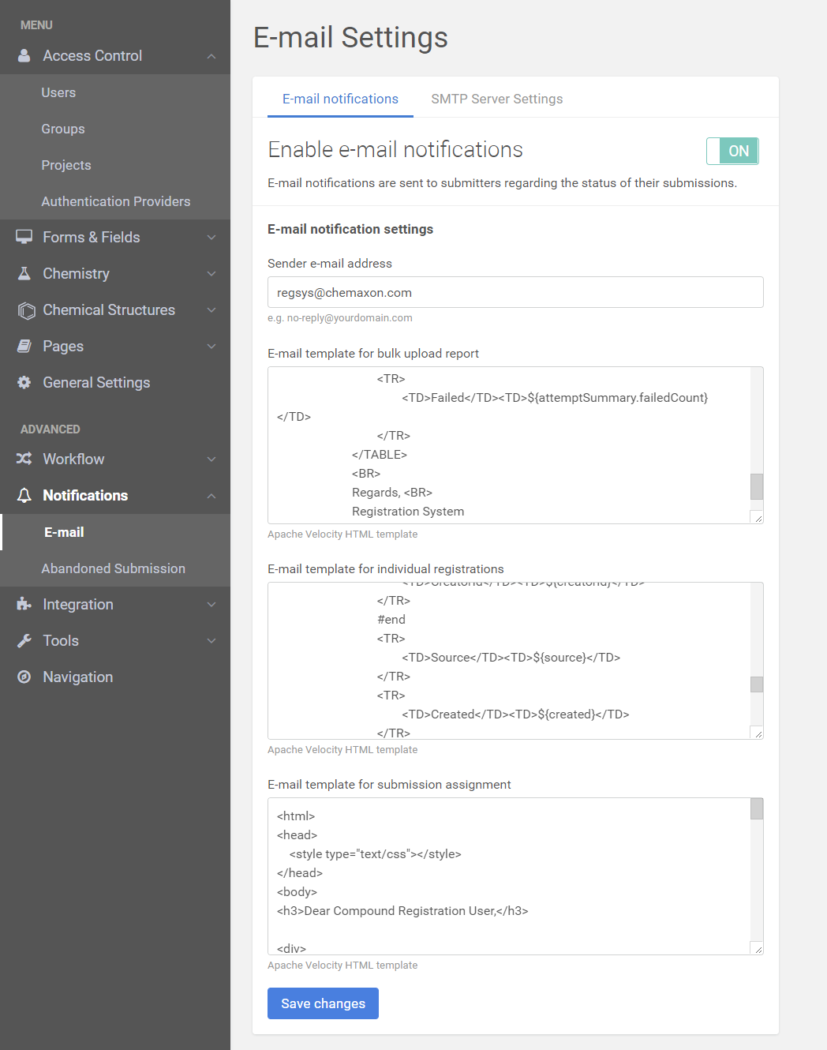The width and height of the screenshot is (827, 1050).
Task: Click the Pages book icon
Action: (24, 346)
